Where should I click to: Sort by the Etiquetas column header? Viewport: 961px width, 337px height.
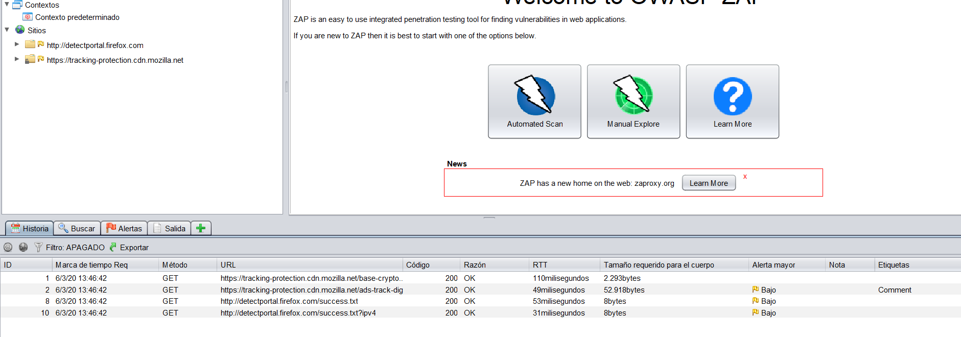pyautogui.click(x=918, y=264)
